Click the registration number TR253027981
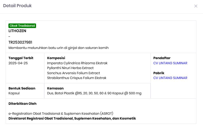203x130 pixels. (20, 42)
